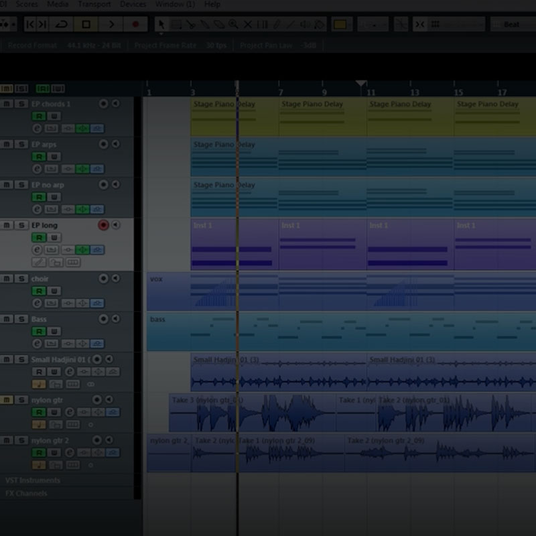Deactivate all solo states global button
Screen dimensions: 536x536
point(21,89)
